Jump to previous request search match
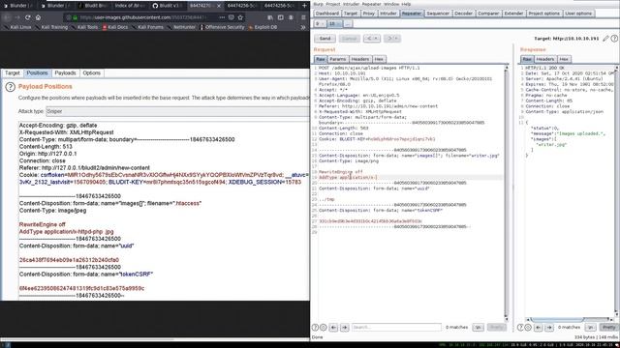620x348 pixels. 333,327
